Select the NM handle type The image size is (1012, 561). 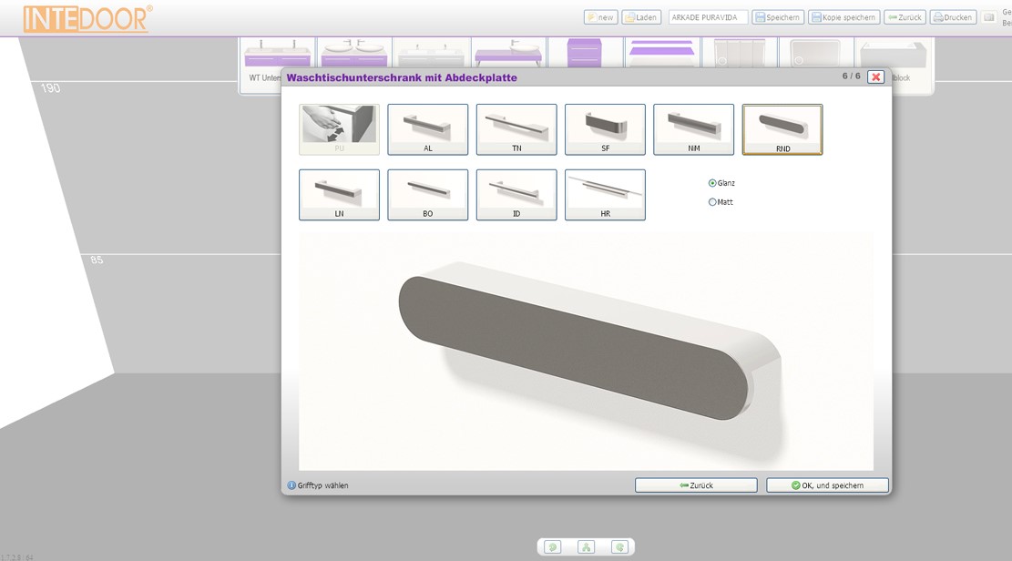point(693,129)
